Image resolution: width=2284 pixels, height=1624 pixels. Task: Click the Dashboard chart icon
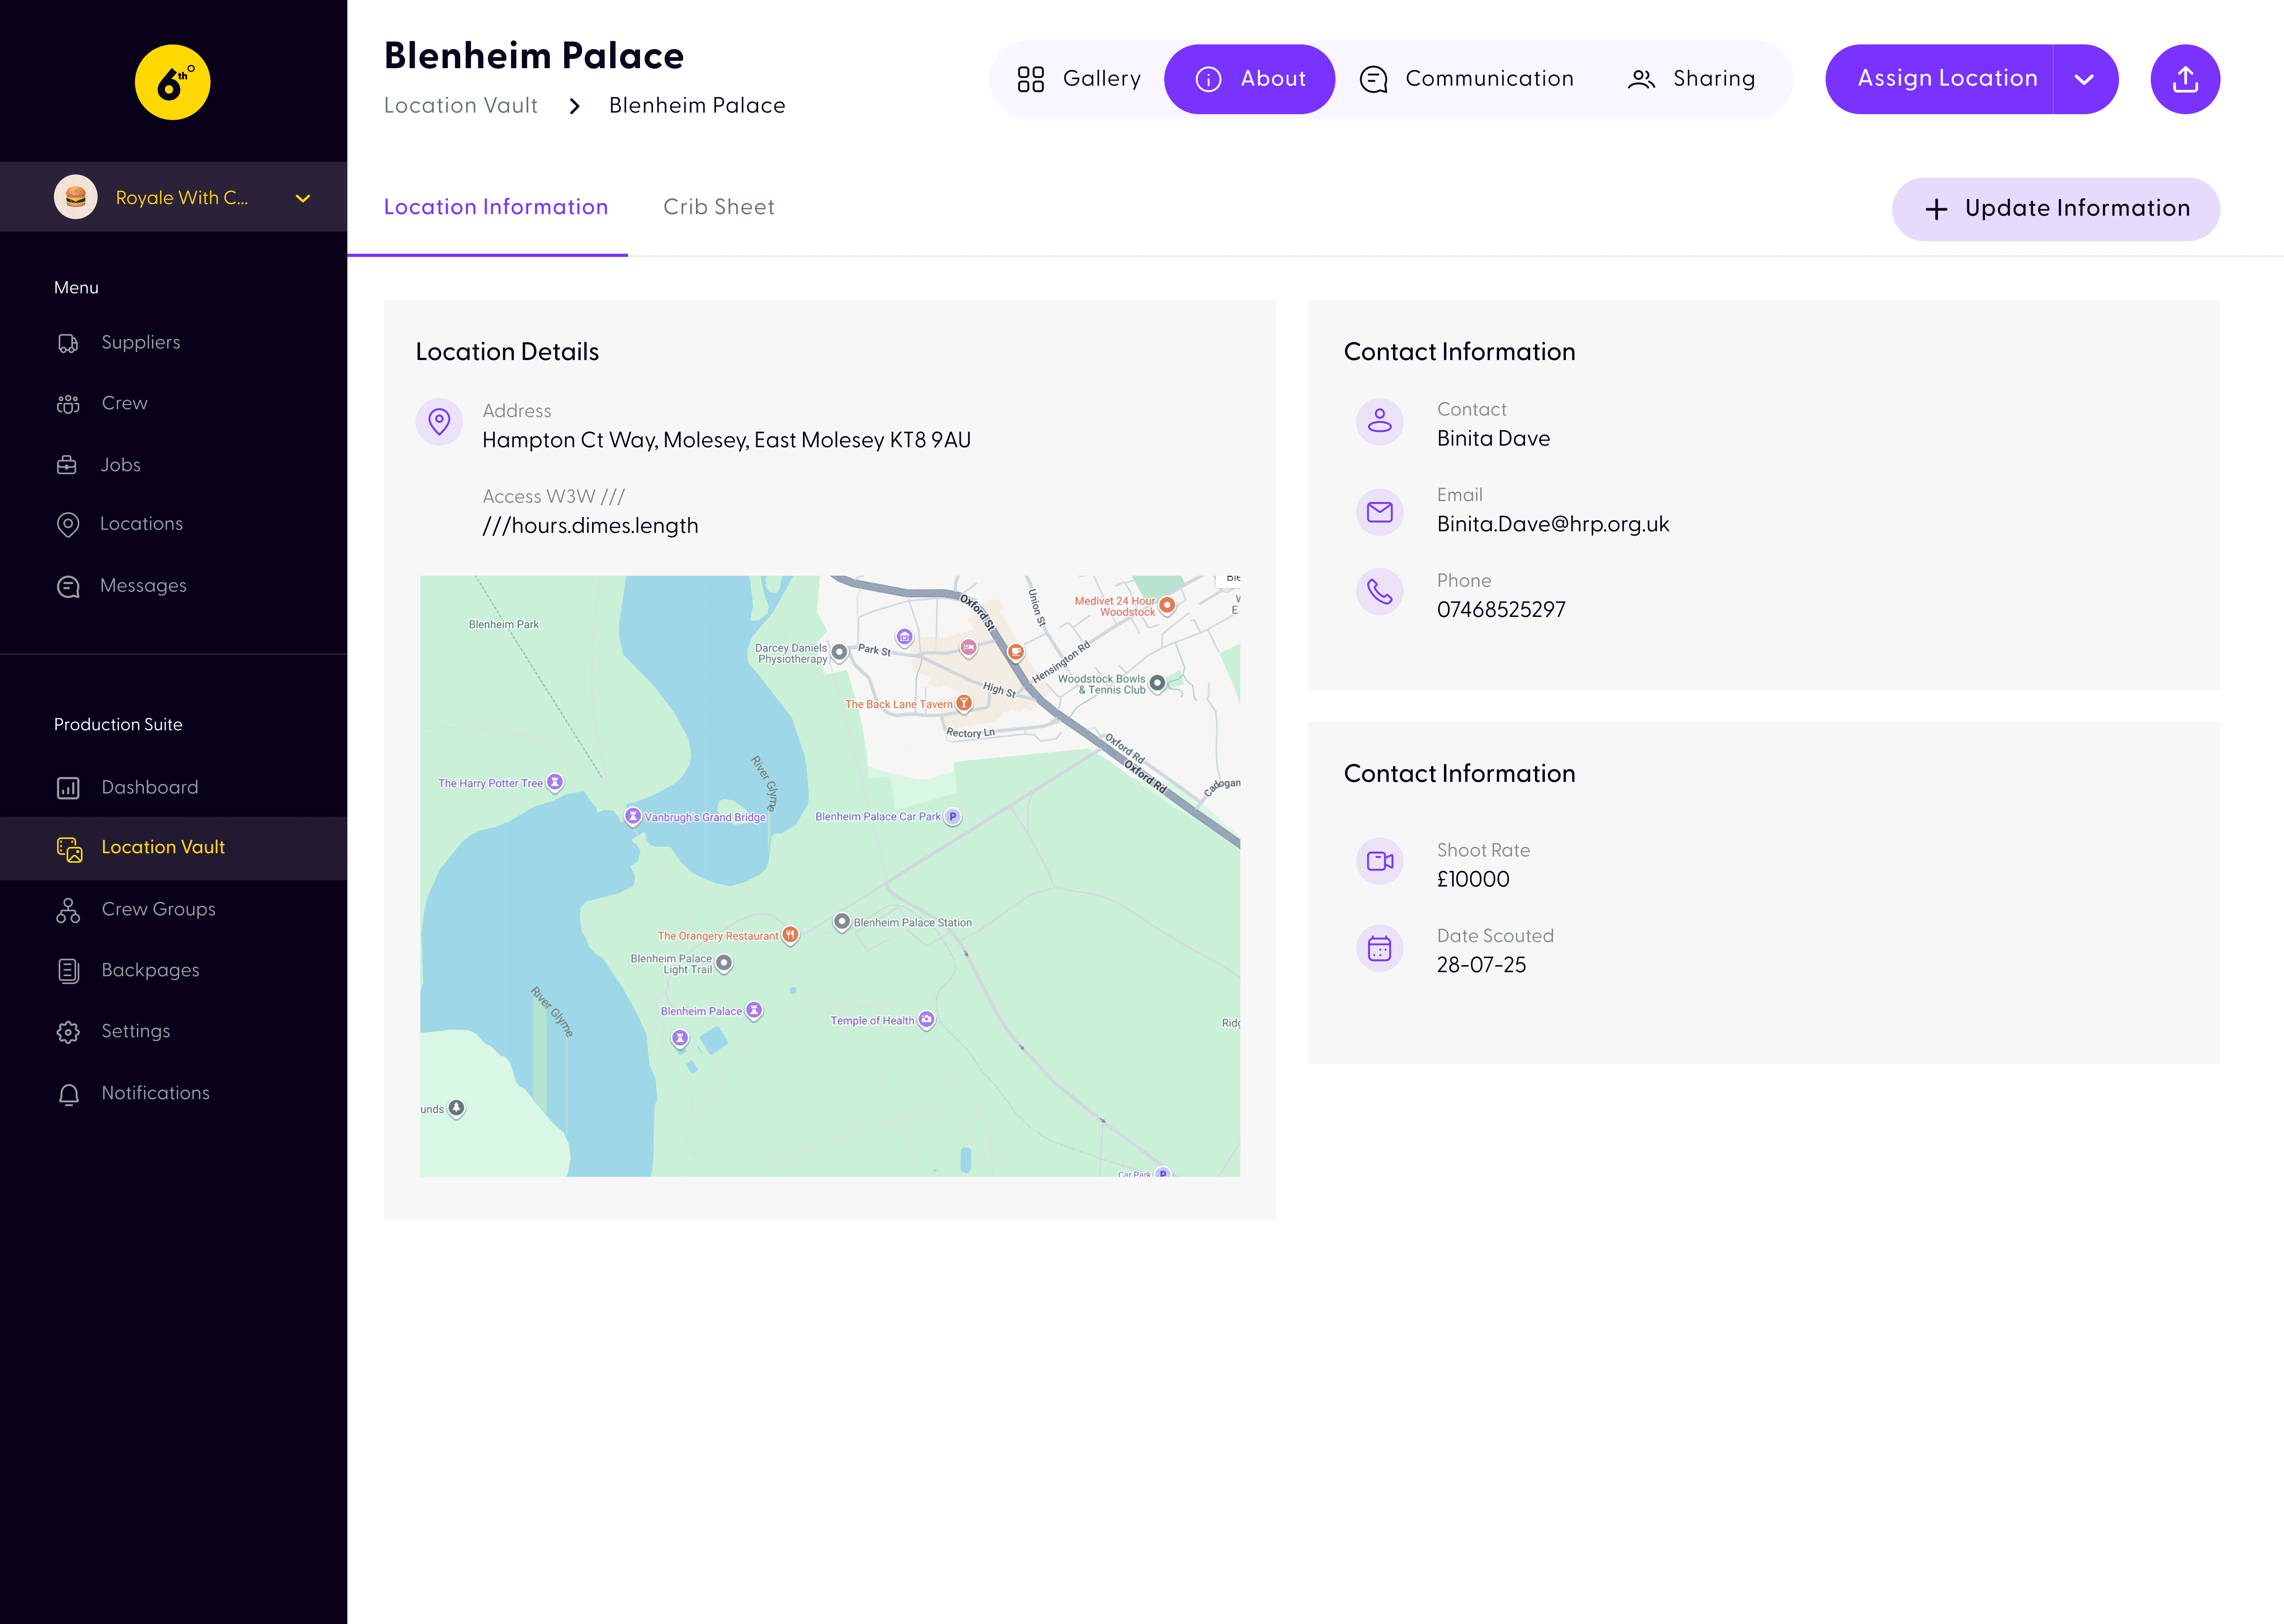click(68, 788)
